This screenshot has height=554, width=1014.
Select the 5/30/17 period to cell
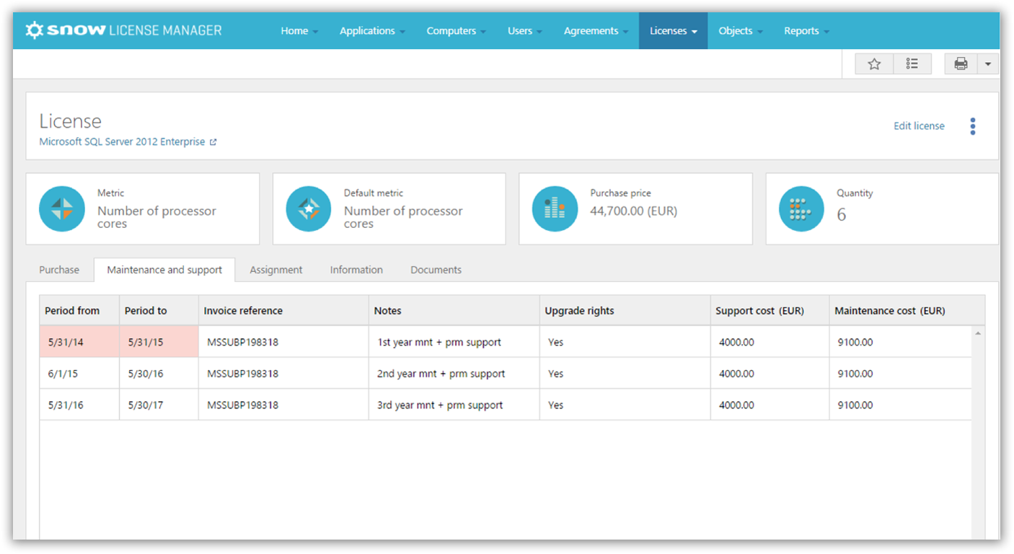tap(159, 405)
